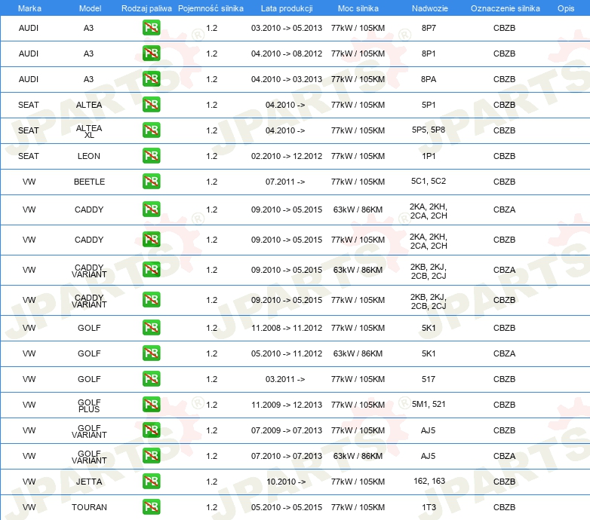Click the fuel icon in the Caddy Variant CBZB row
The height and width of the screenshot is (520, 590).
click(151, 299)
